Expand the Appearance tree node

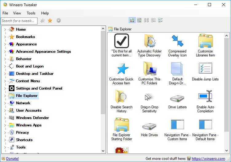click(x=5, y=44)
